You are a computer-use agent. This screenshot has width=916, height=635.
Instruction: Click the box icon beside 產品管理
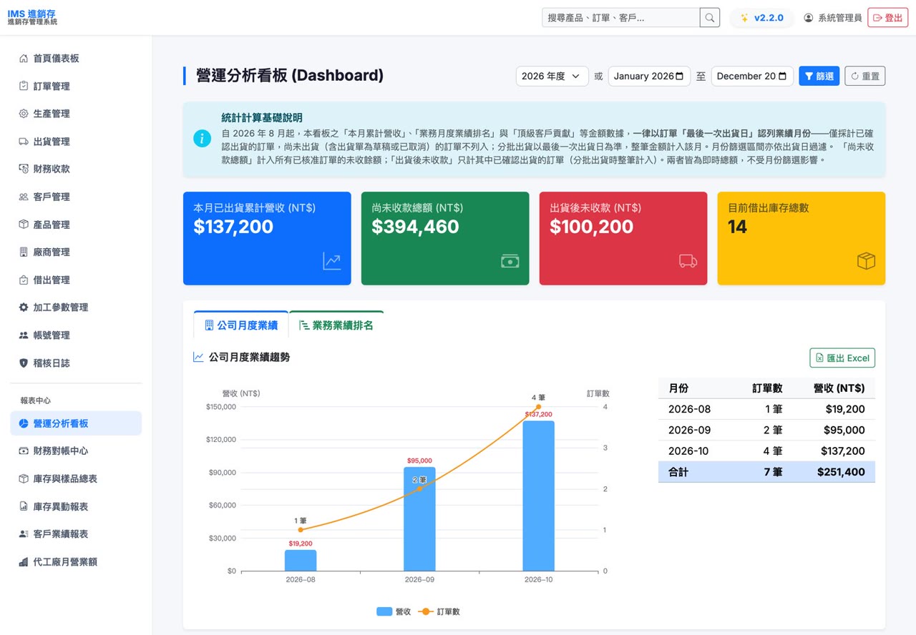tap(24, 225)
